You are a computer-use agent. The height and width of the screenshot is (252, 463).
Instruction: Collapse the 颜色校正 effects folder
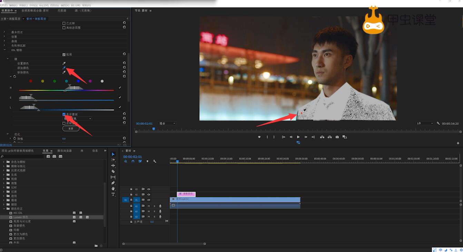(4, 209)
